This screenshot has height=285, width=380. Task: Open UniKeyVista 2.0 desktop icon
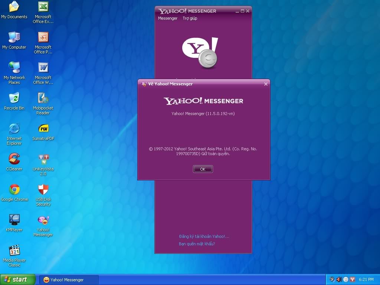pos(43,164)
